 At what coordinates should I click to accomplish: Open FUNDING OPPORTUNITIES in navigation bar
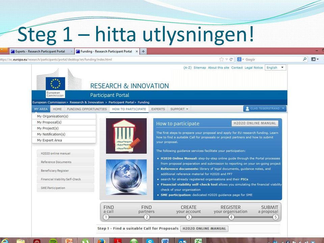coord(87,109)
